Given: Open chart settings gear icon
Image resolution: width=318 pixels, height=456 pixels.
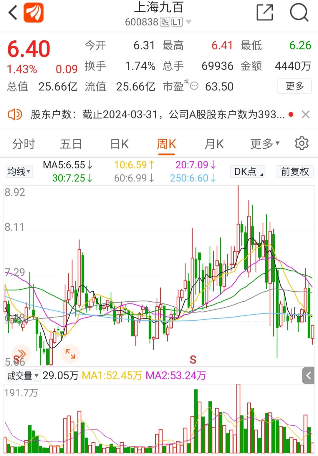Looking at the screenshot, I should 302,143.
